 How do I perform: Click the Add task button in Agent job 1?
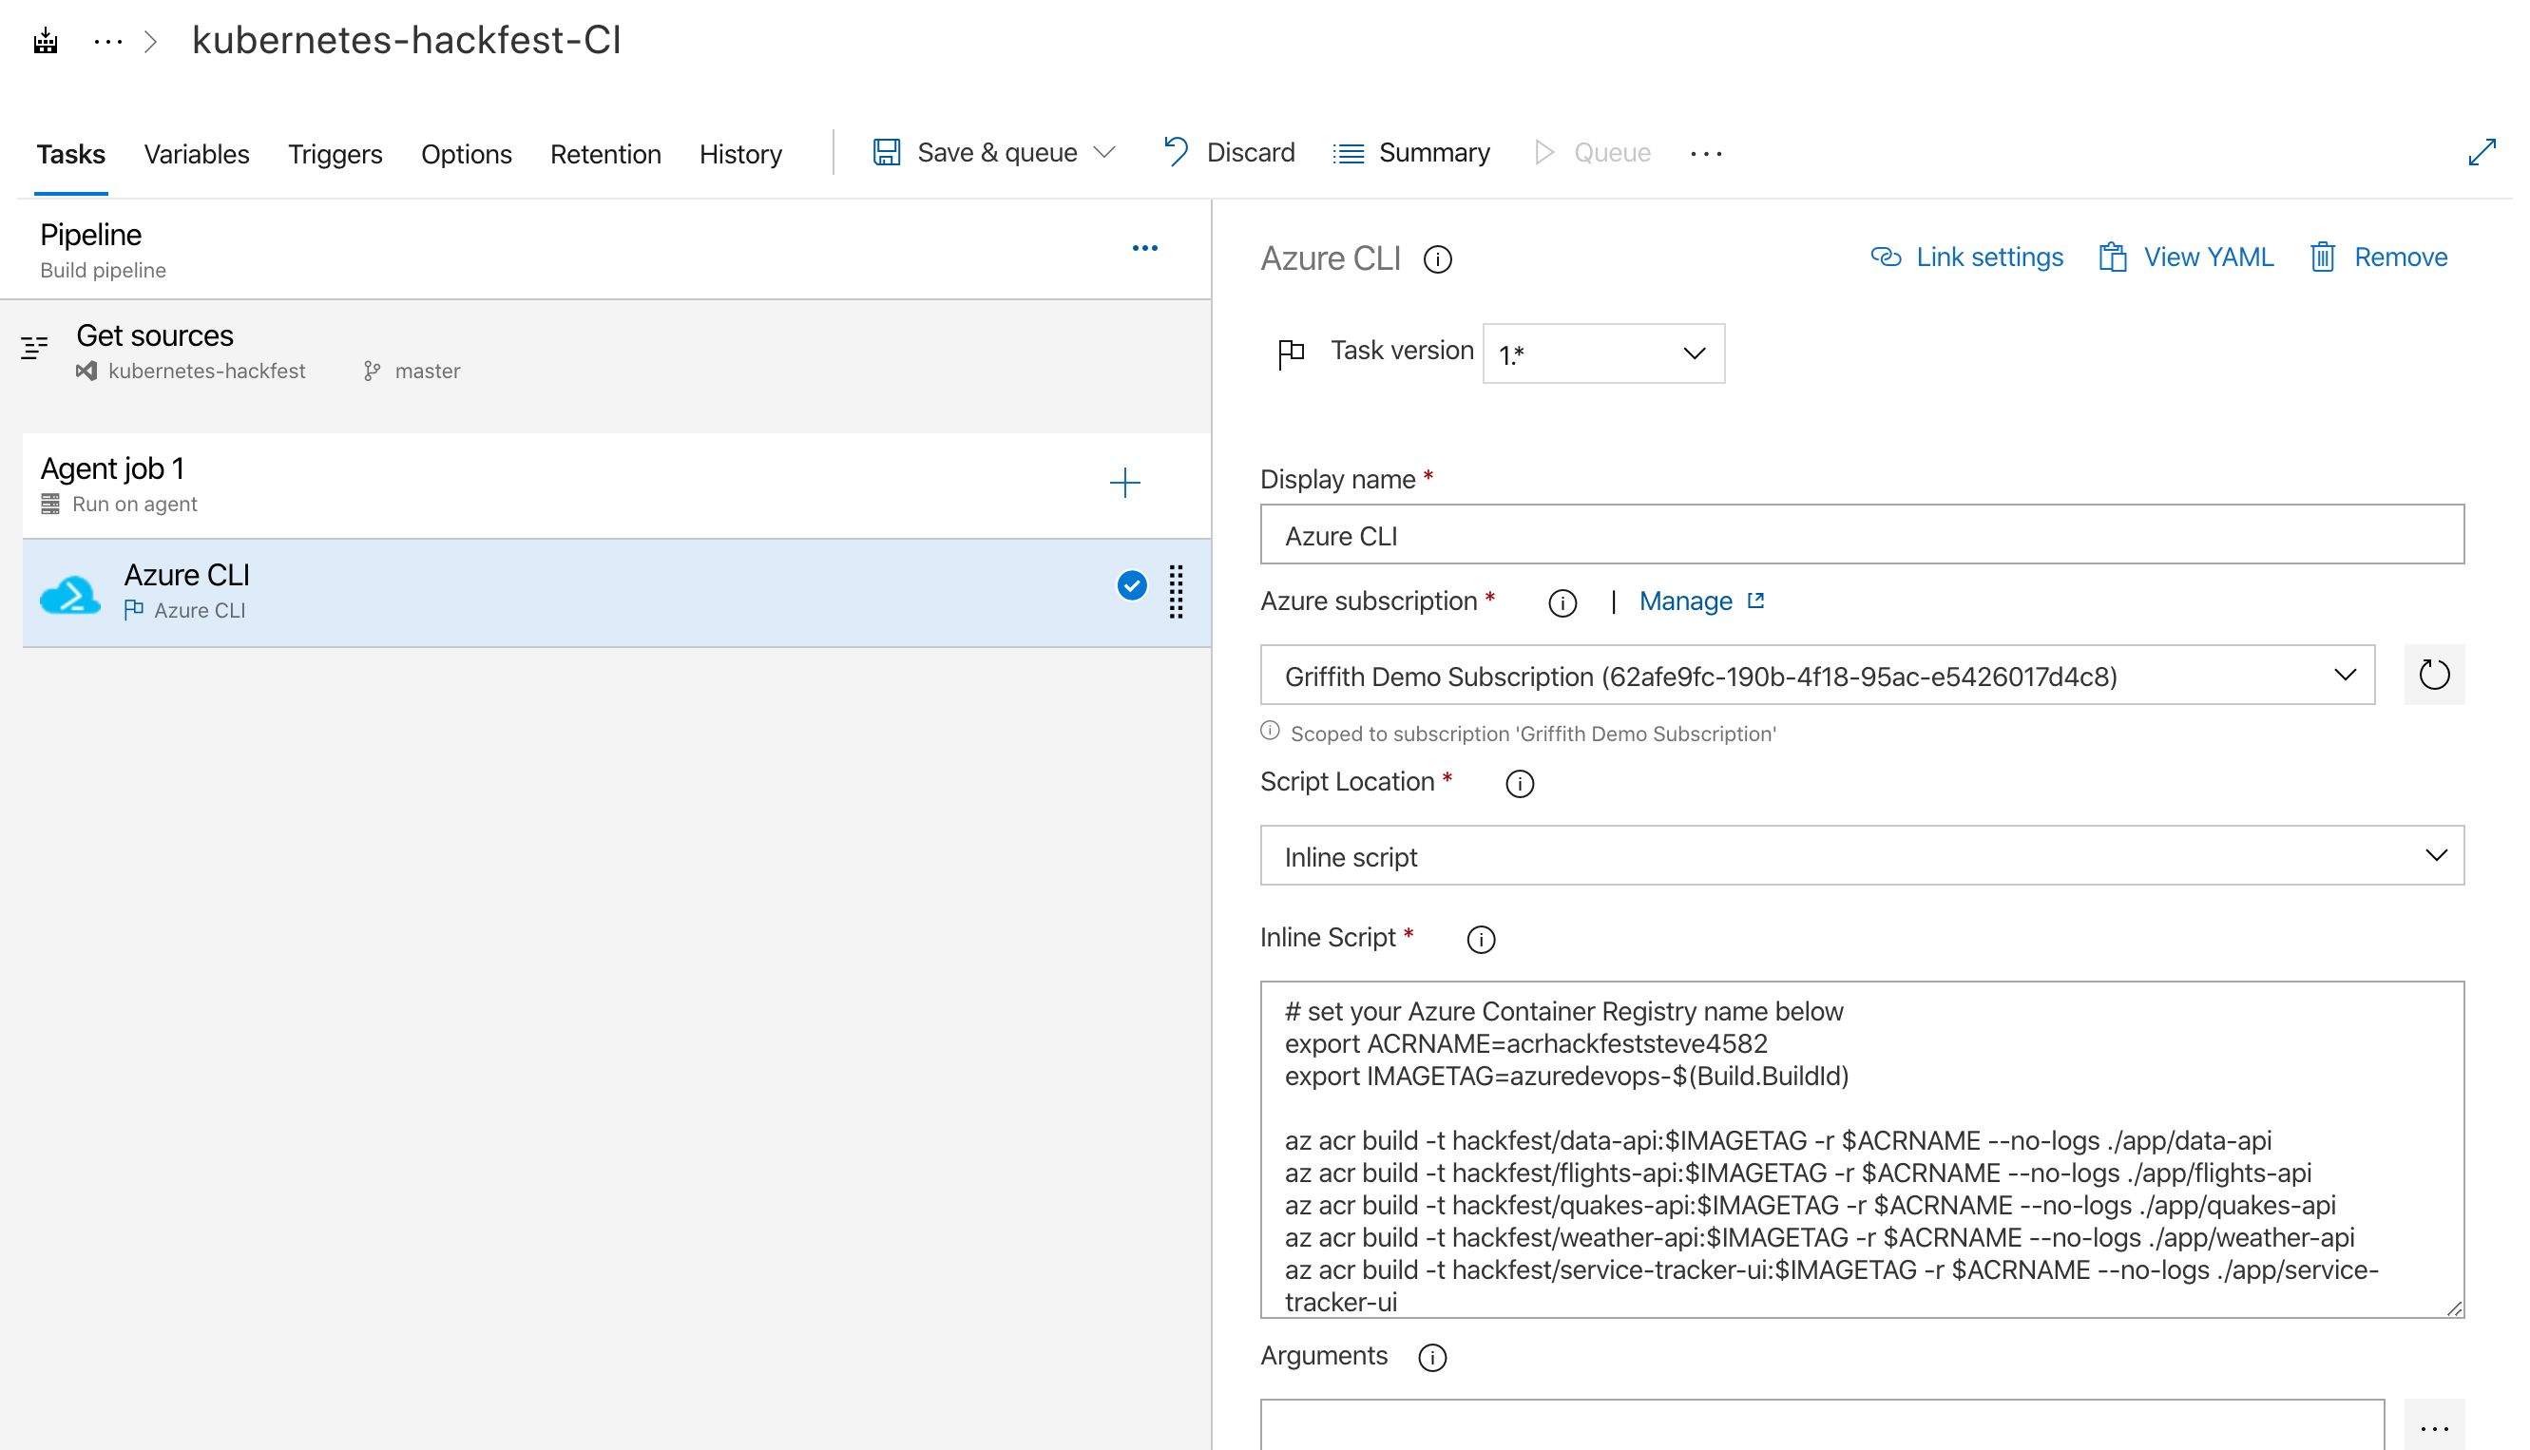coord(1124,481)
